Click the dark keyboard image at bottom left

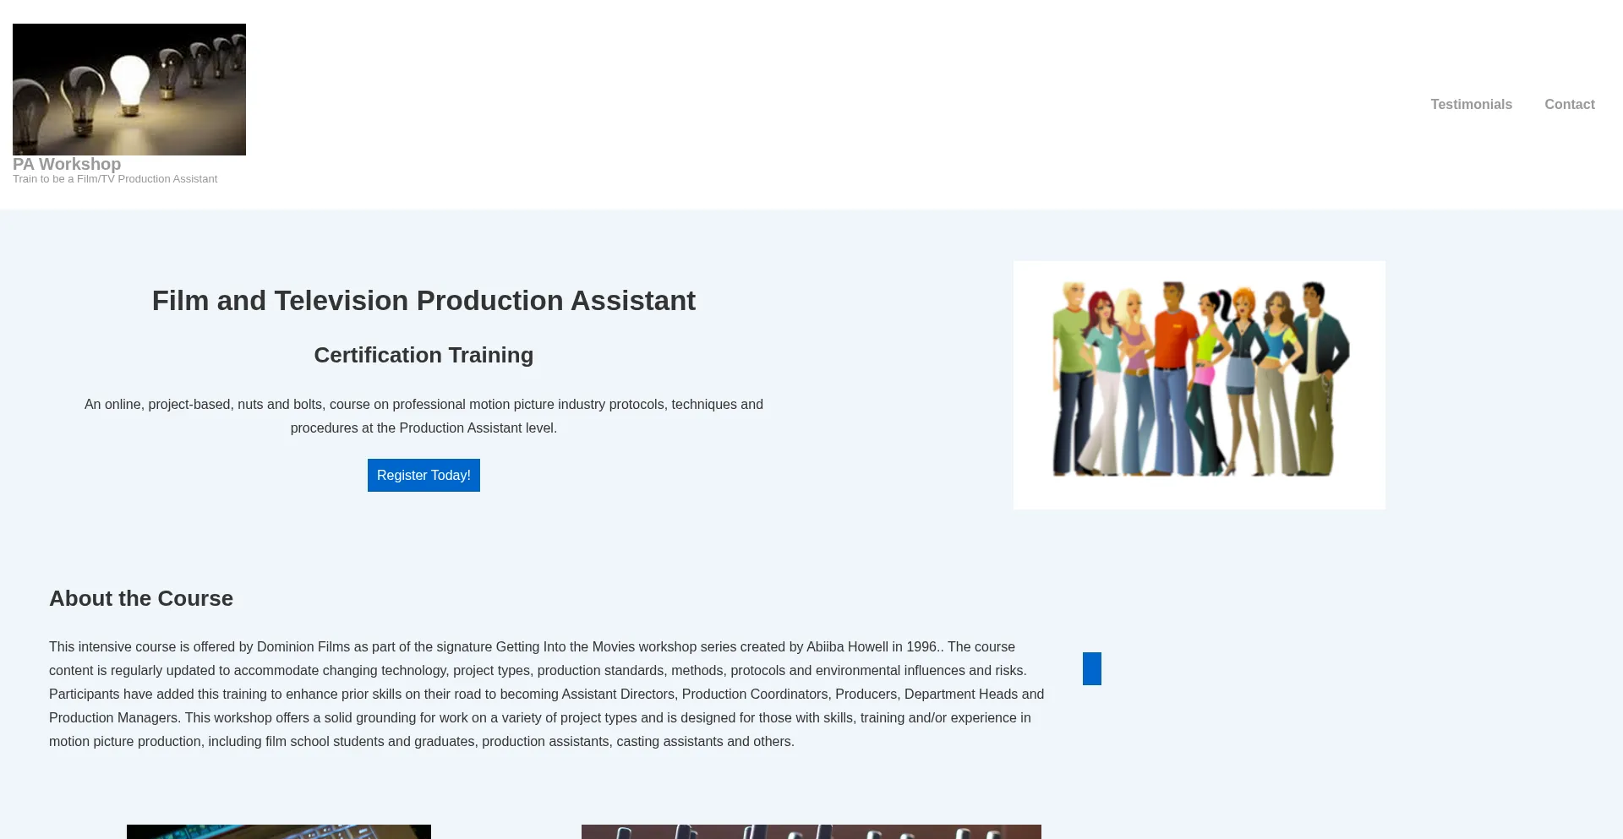point(279,831)
